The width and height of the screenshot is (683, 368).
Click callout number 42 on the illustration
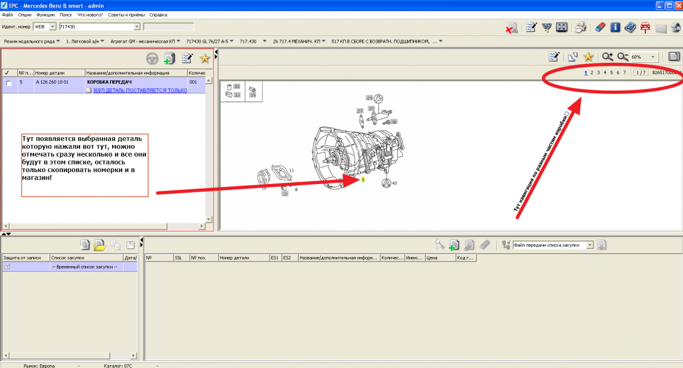click(x=394, y=183)
